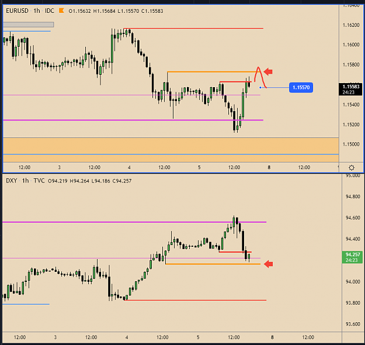The width and height of the screenshot is (365, 345).
Task: Change the EURUSD 1h timeframe label
Action: click(37, 11)
